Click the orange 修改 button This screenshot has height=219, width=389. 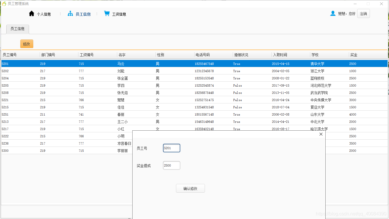27,44
